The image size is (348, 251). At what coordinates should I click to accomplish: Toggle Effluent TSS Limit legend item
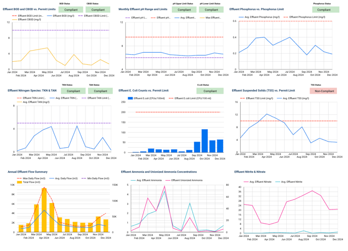tap(259, 98)
